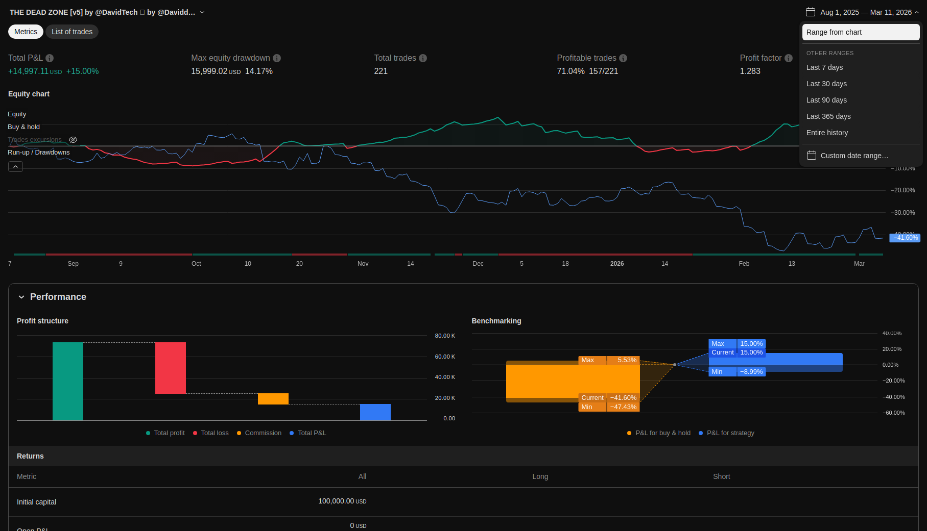
Task: Click info icon next to Total trades
Action: [423, 58]
